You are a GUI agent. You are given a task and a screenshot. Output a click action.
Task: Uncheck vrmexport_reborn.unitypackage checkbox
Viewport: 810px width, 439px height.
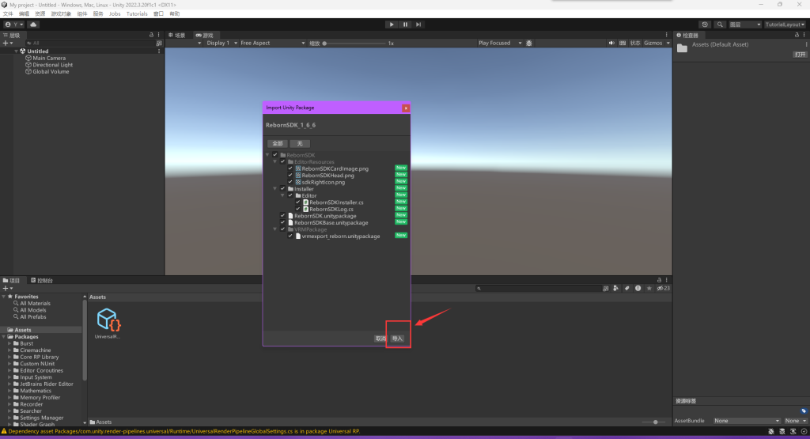[x=290, y=236]
